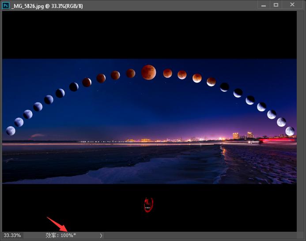The height and width of the screenshot is (241, 306).
Task: Click the leftmost moon in the arc
Action: pyautogui.click(x=11, y=131)
